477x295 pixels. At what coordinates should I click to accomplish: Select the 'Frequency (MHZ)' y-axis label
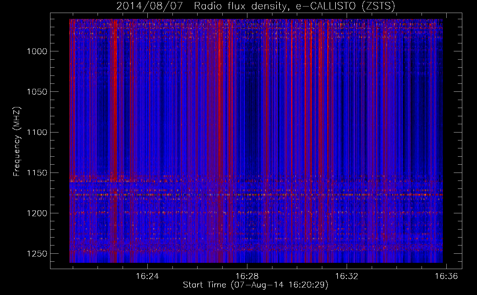[17, 141]
